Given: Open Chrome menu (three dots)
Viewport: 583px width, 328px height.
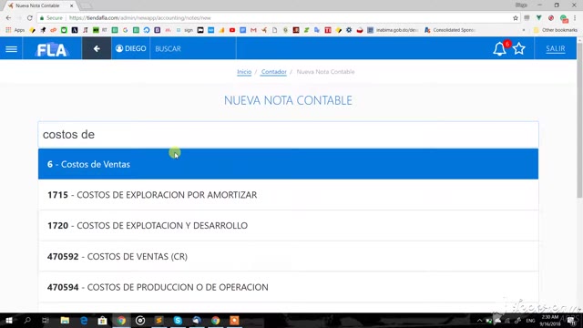Looking at the screenshot, I should coord(575,18).
